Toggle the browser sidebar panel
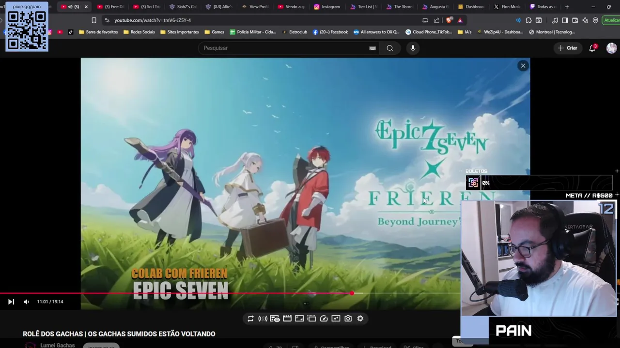The image size is (620, 348). (x=565, y=20)
